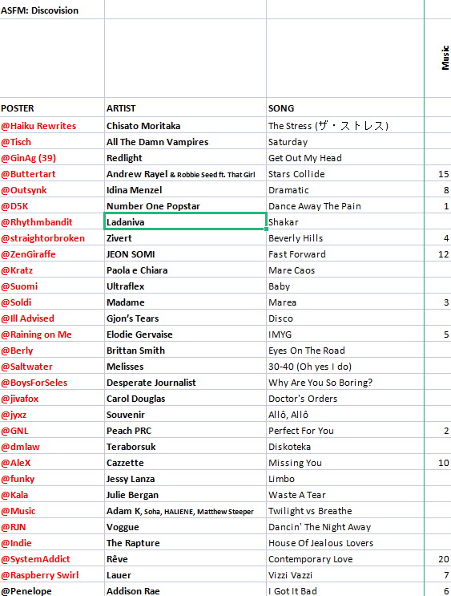The height and width of the screenshot is (596, 451).
Task: Select the Peach PRC artist cell
Action: 185,431
